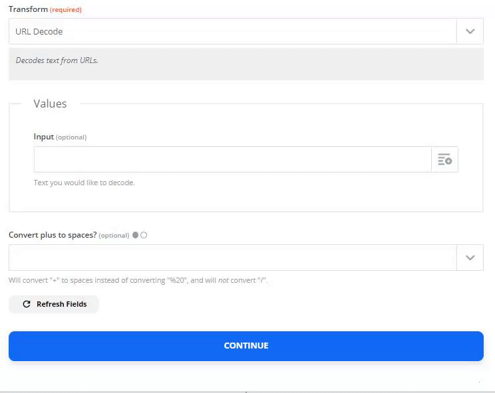Click the 'Decodes text from URLs' description

click(57, 60)
